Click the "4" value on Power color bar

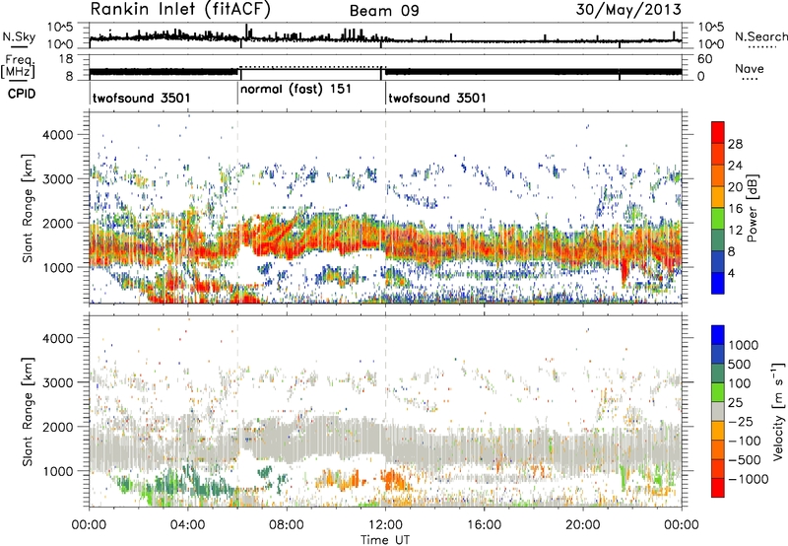point(732,274)
